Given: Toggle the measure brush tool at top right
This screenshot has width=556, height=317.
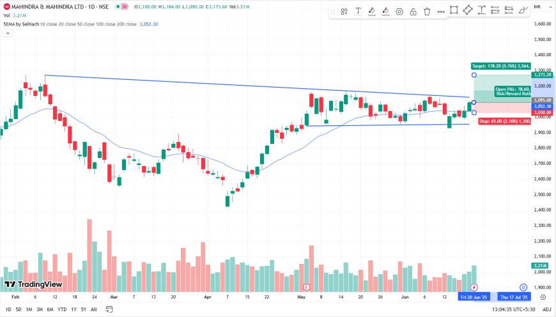Looking at the screenshot, I should (x=523, y=10).
